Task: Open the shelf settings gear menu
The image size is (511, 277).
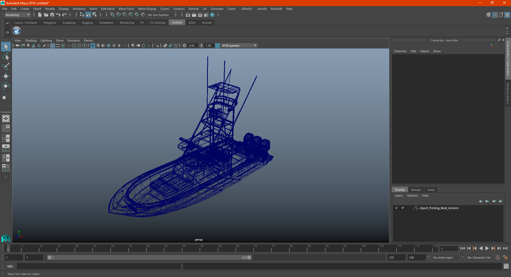Action: click(7, 32)
